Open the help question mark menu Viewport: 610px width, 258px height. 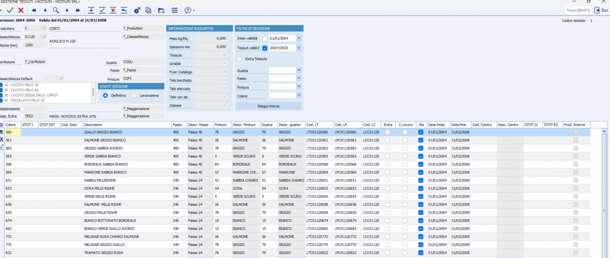[x=189, y=10]
